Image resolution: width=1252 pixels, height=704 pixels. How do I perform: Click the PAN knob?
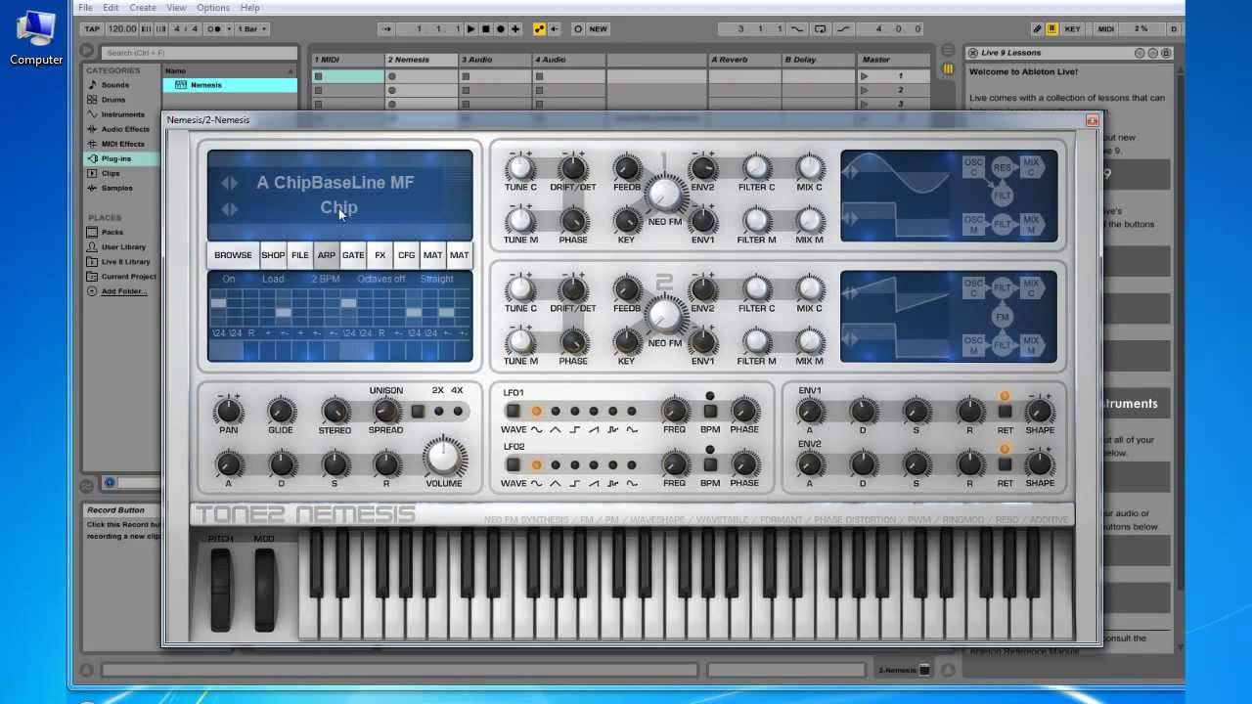[x=228, y=412]
